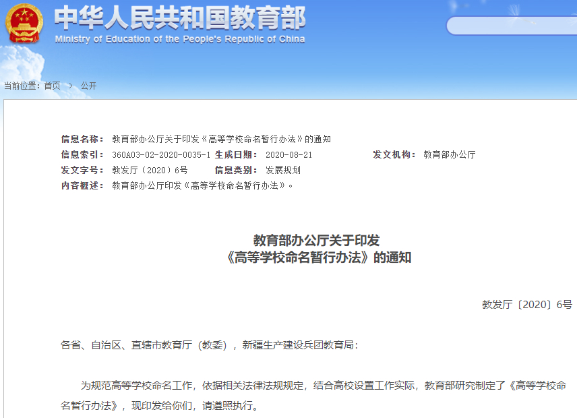Click the label 信息类别：
The width and height of the screenshot is (577, 418).
click(x=236, y=171)
